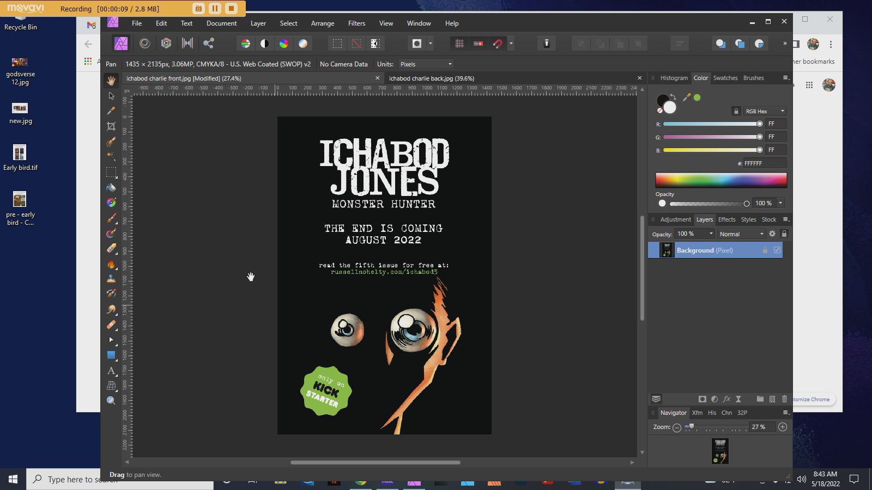
Task: Pick the Zoom magnifier tool
Action: click(x=111, y=401)
